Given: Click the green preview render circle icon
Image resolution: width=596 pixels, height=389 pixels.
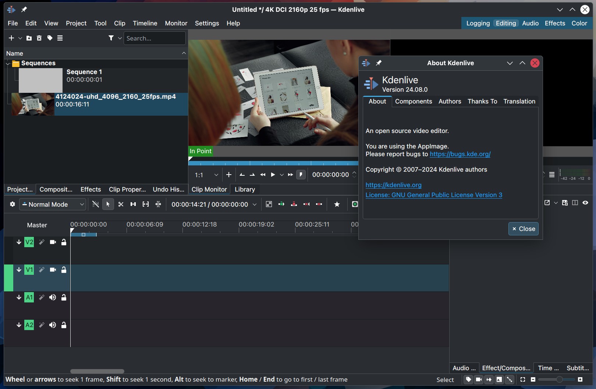Looking at the screenshot, I should [355, 204].
